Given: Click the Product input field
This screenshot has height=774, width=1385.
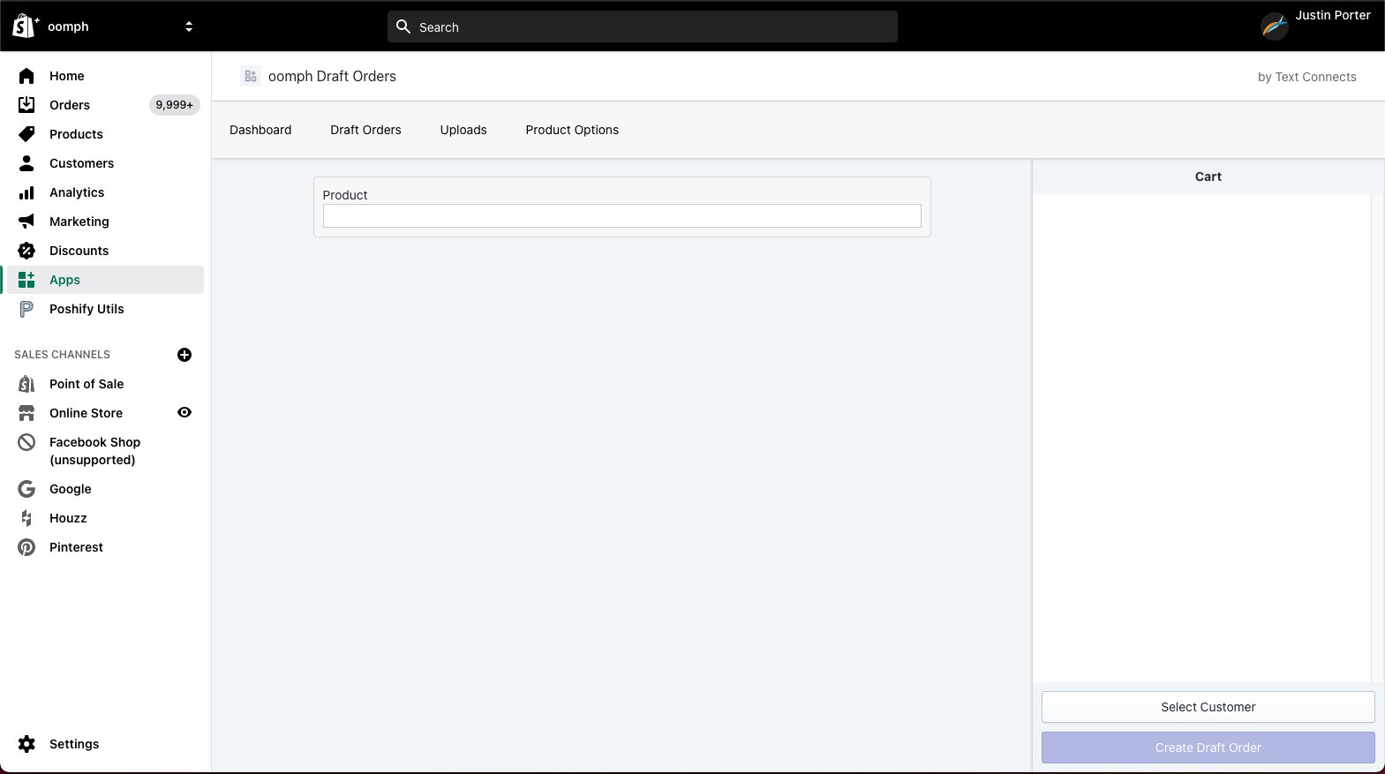Looking at the screenshot, I should click(x=621, y=216).
